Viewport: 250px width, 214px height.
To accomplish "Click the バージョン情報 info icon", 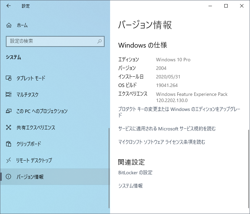I will coord(9,176).
